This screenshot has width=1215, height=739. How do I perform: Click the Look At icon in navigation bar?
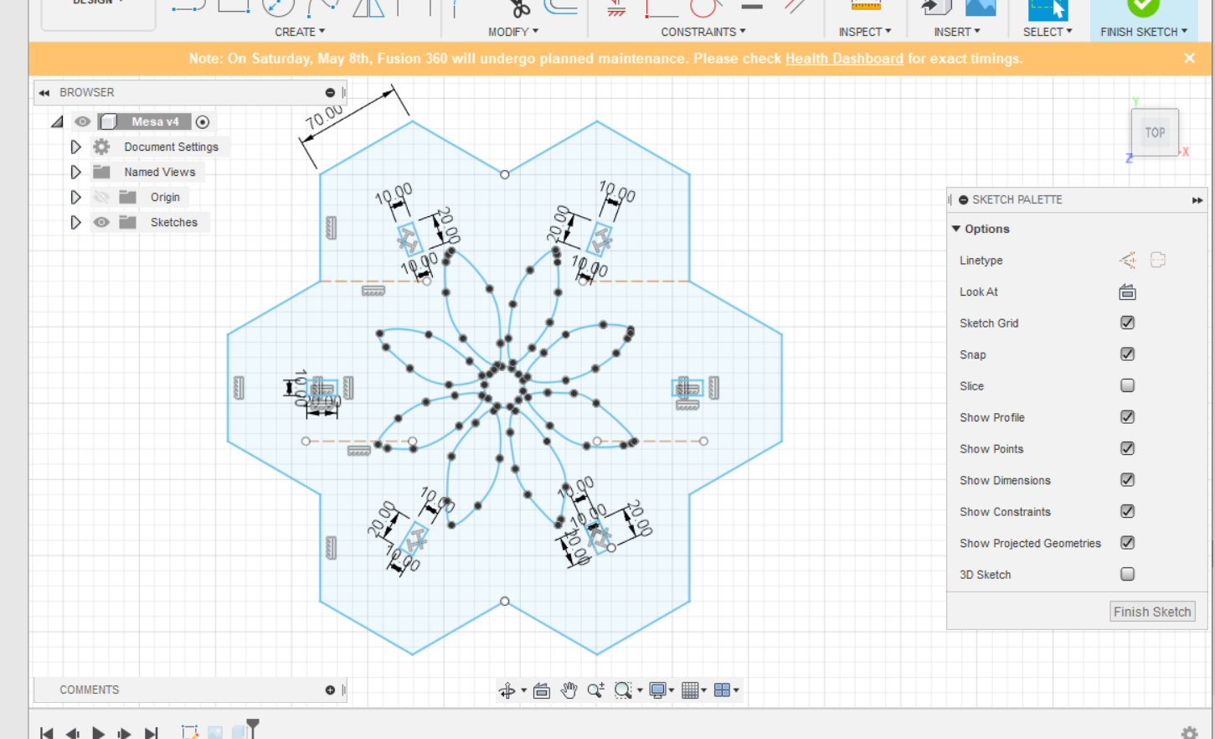542,690
